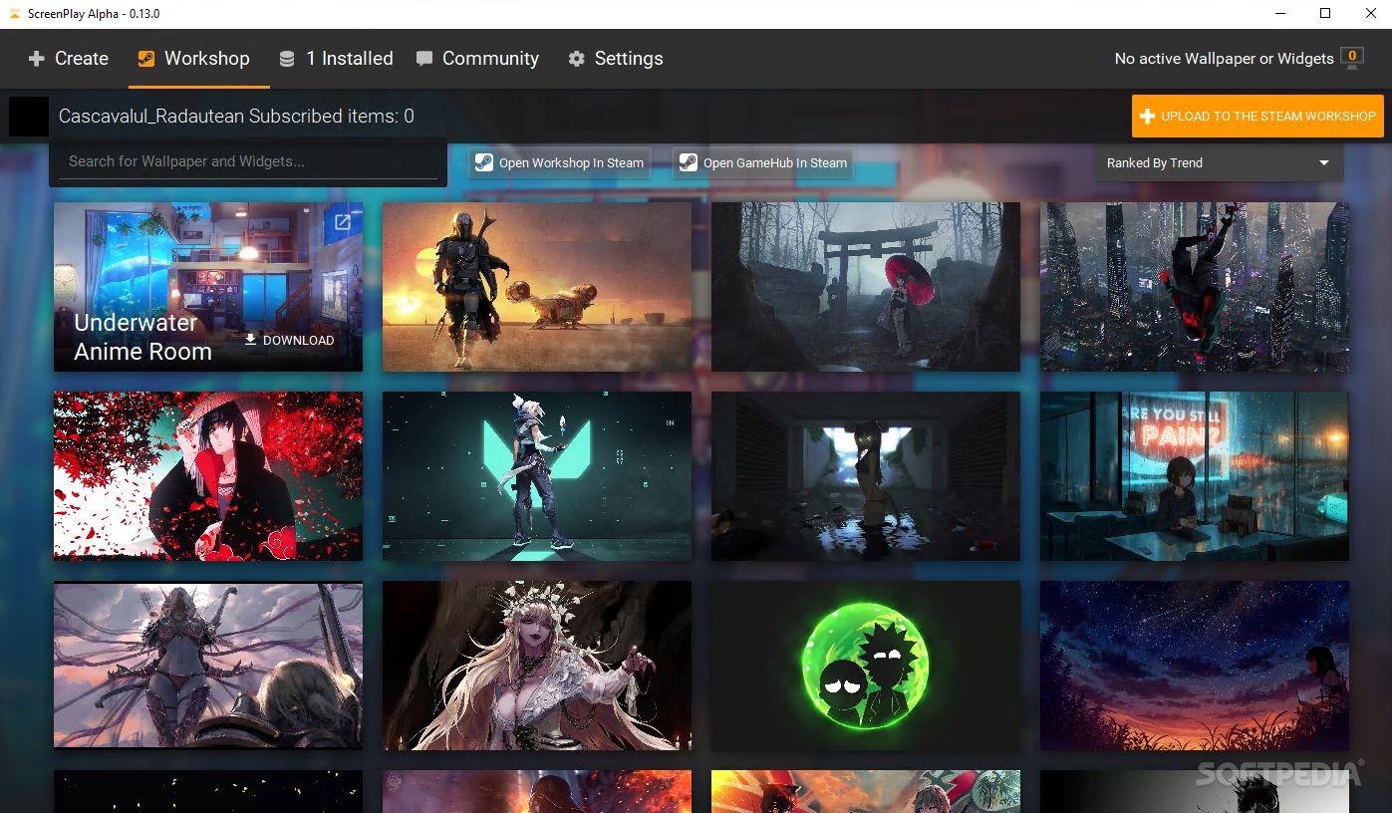This screenshot has height=813, width=1392.
Task: Select the Mandalorian desert wallpaper thumbnail
Action: point(537,287)
